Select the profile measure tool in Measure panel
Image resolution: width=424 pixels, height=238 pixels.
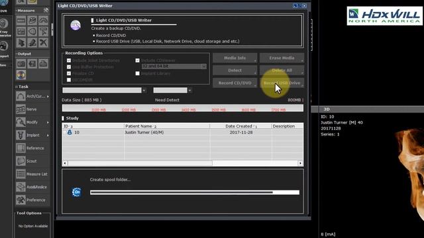21,32
